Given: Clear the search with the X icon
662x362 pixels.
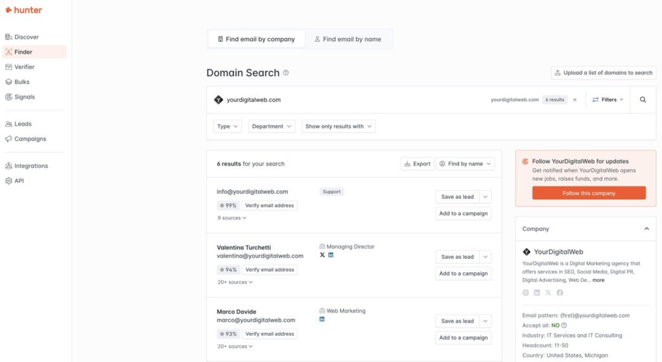Looking at the screenshot, I should (x=575, y=100).
